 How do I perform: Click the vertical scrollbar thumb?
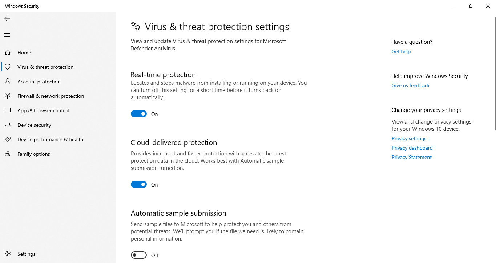tap(495, 72)
